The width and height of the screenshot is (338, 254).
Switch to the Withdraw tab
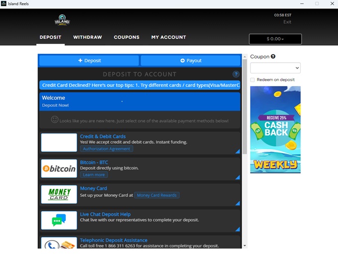coord(87,37)
